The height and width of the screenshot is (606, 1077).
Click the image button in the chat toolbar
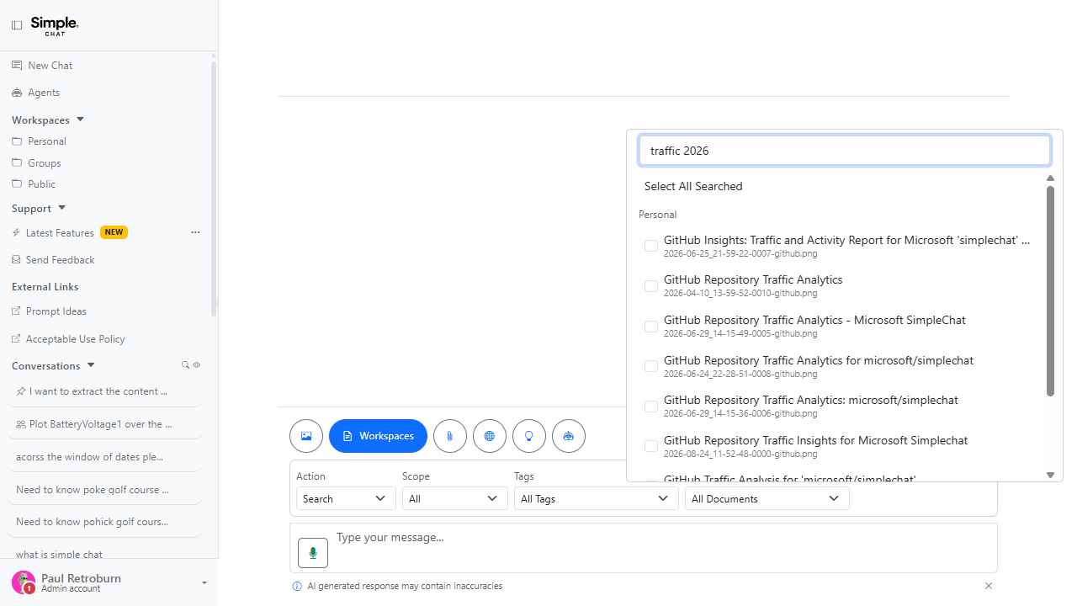(306, 436)
